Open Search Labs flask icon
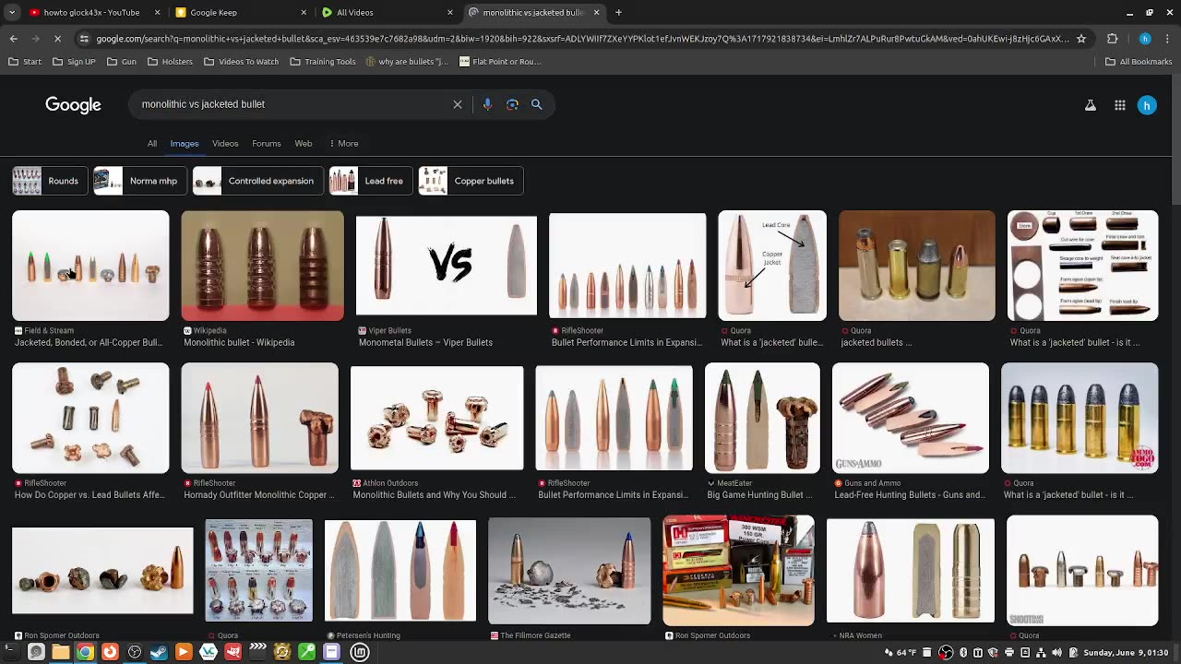1181x664 pixels. (x=1091, y=105)
